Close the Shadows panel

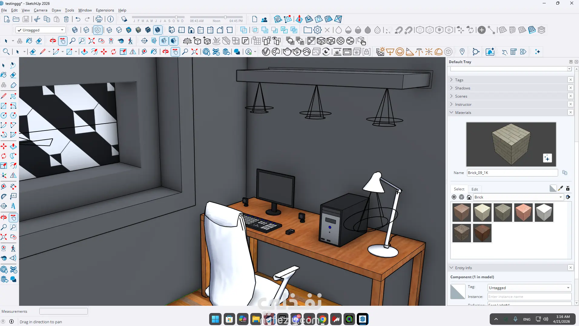(x=571, y=88)
